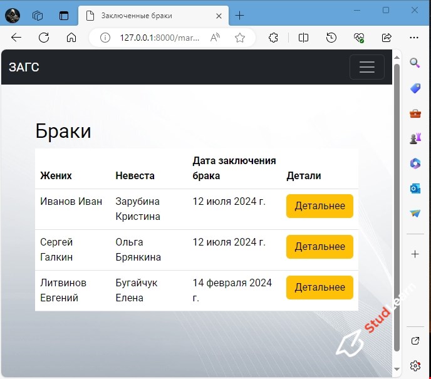Click the Невеста column header
Screen dimensions: 431x379
tap(135, 175)
